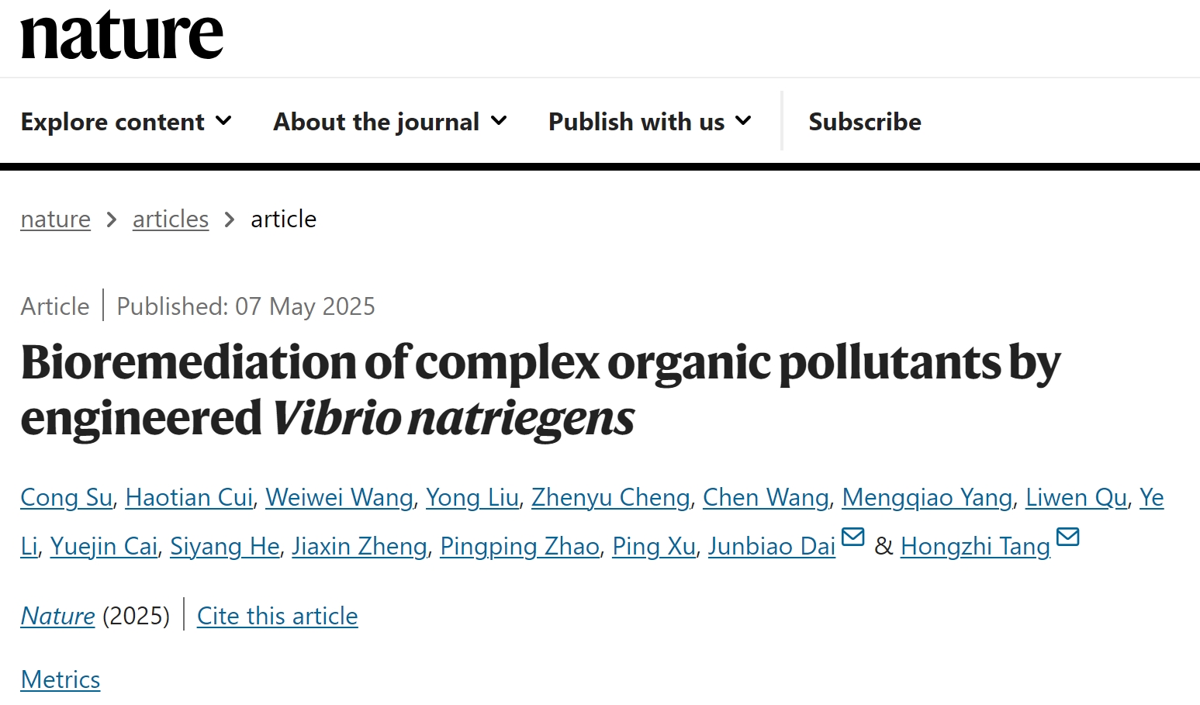Click the italic Nature journal link

pyautogui.click(x=57, y=617)
